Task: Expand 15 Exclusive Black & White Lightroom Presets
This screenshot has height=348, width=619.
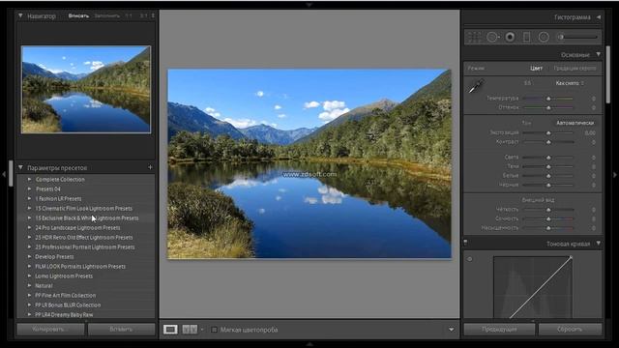Action: pos(30,217)
